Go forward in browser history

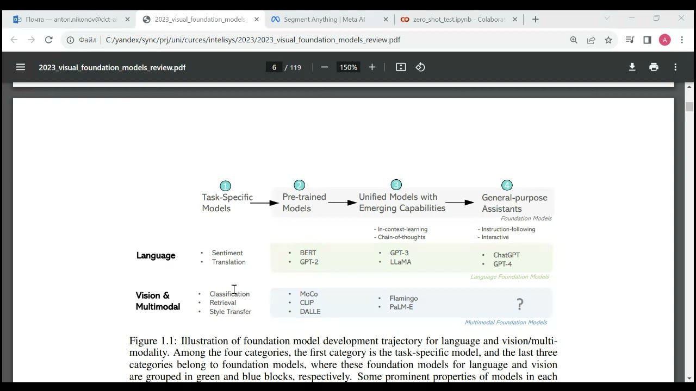coord(31,40)
